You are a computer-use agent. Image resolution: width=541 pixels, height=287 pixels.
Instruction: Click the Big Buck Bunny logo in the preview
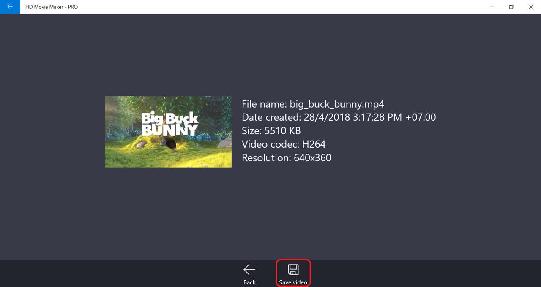click(x=169, y=124)
